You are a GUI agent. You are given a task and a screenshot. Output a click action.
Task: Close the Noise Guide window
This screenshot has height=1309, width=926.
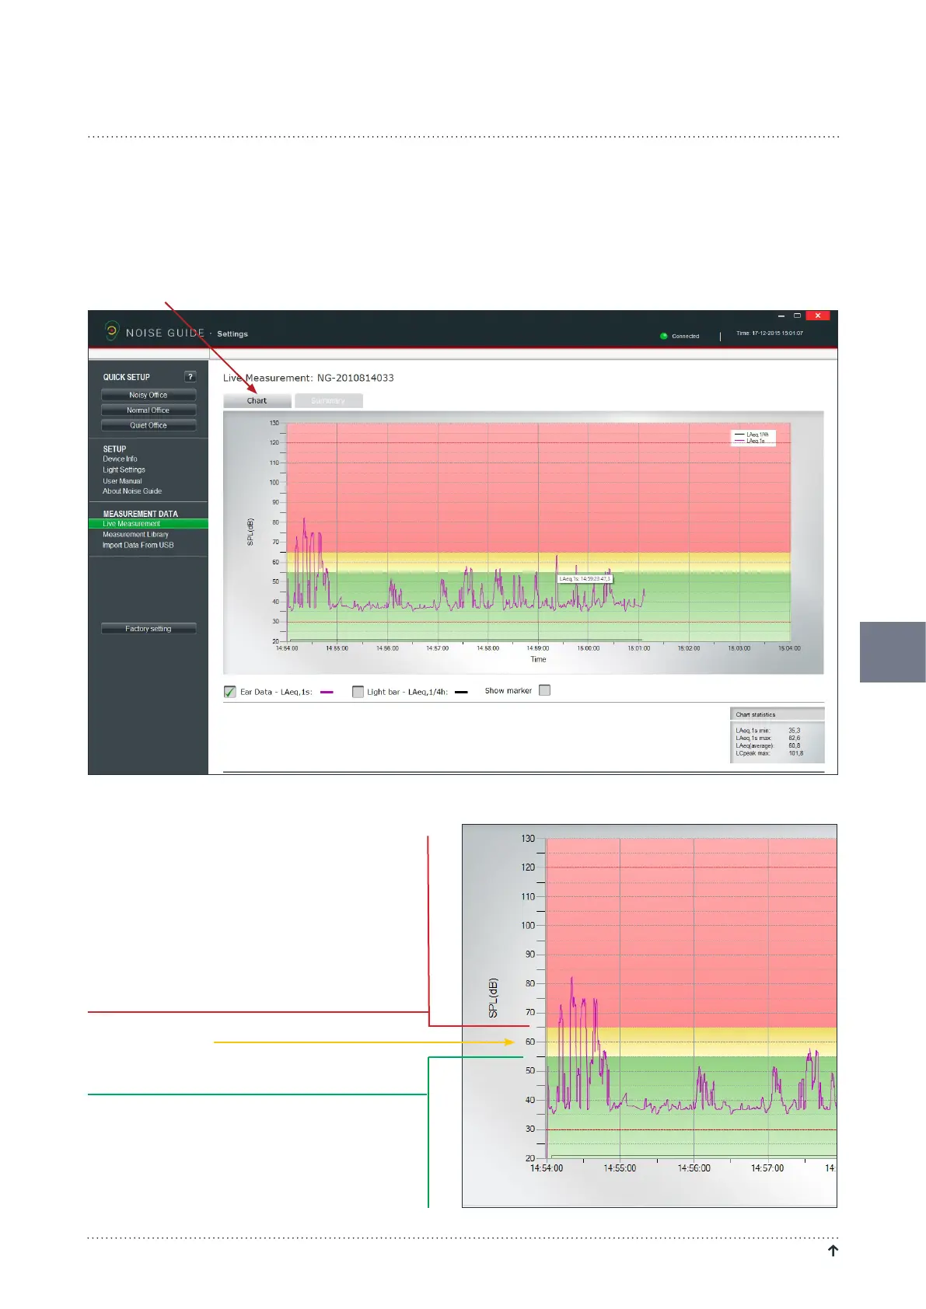click(818, 316)
